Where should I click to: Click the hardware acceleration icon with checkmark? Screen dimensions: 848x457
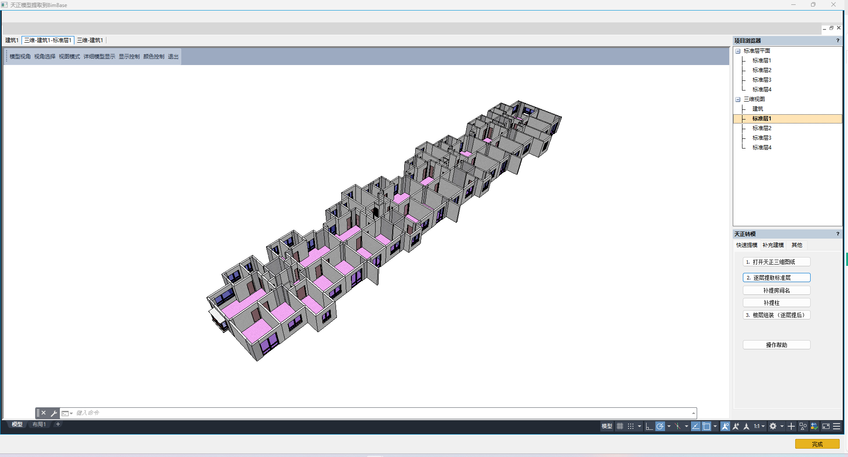tap(814, 426)
